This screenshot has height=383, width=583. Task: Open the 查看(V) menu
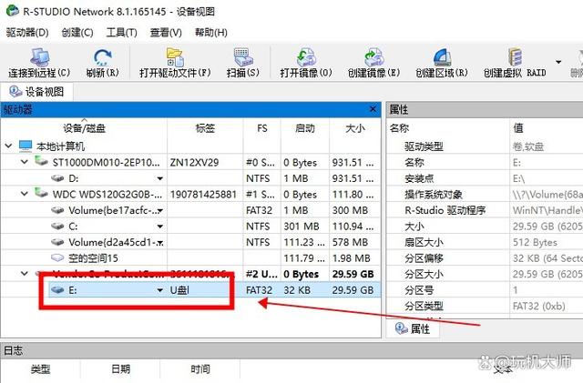click(166, 33)
